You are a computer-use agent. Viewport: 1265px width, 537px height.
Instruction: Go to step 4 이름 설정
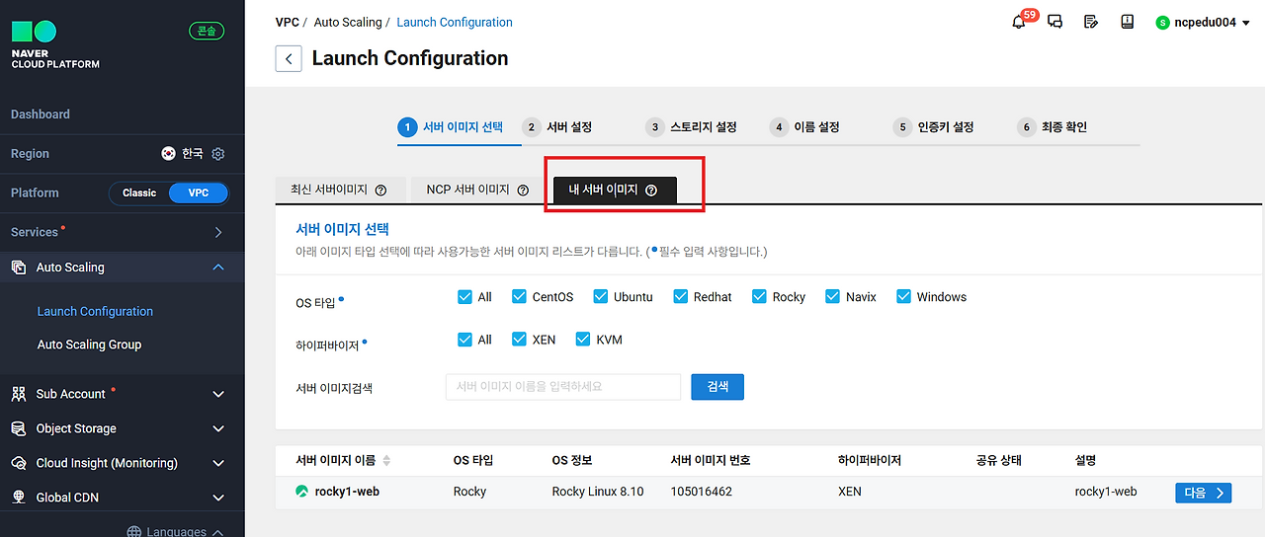pos(804,126)
